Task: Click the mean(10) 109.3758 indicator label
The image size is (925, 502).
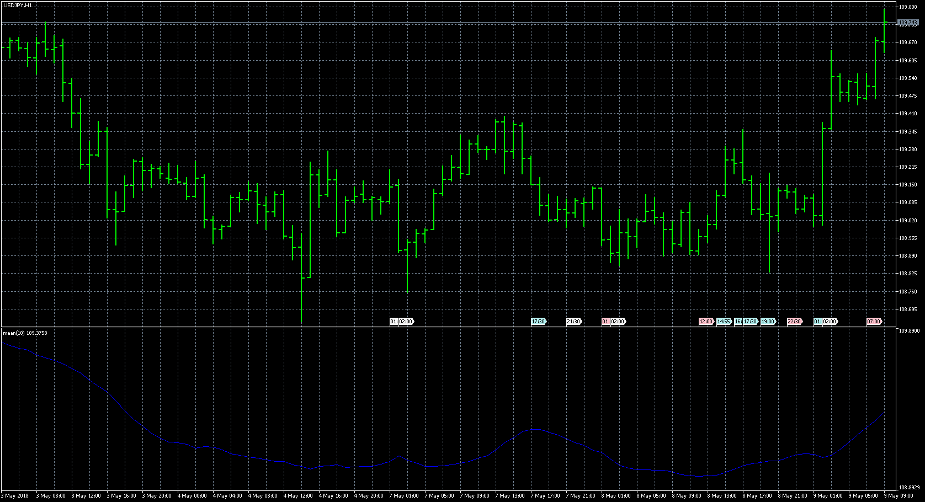Action: (25, 333)
